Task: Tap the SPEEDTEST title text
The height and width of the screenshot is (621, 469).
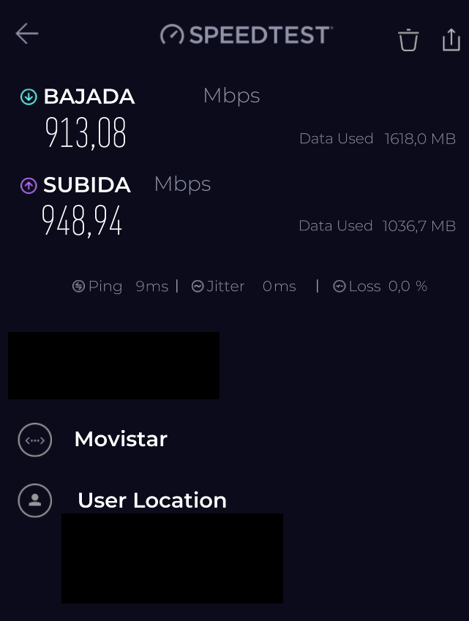Action: 260,34
